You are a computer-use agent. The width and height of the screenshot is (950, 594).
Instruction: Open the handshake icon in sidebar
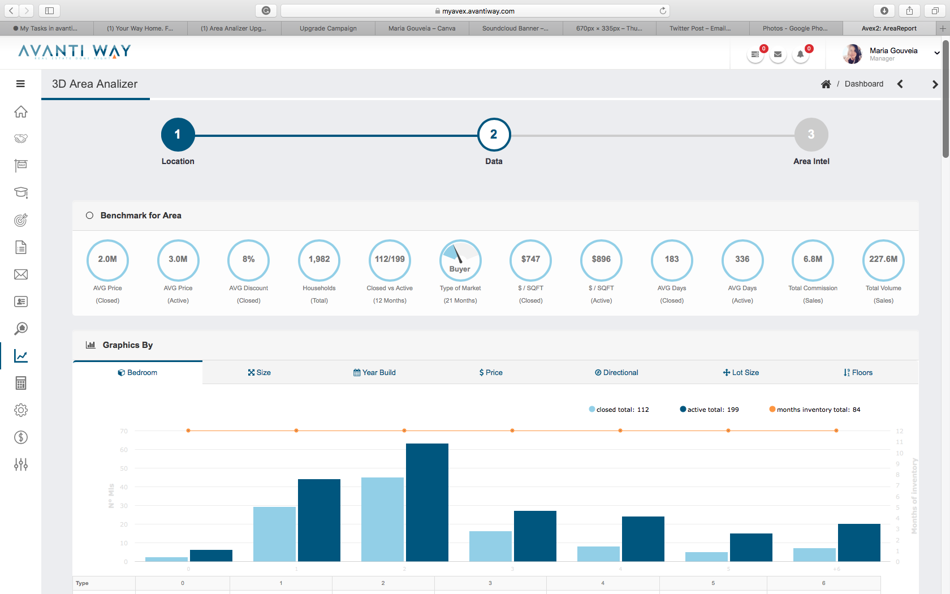point(21,139)
